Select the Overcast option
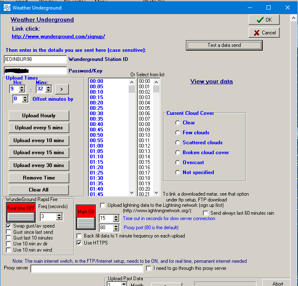This screenshot has width=298, height=286. pyautogui.click(x=178, y=162)
